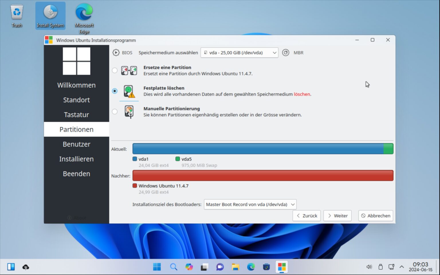Expand hidden icons in the system tray
The image size is (440, 275).
[x=402, y=267]
